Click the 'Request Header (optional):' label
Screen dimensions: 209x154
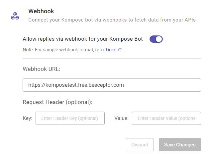(57, 102)
